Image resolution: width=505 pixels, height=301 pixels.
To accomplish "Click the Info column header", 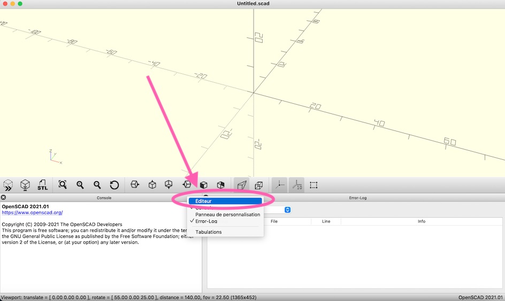I will [x=422, y=221].
